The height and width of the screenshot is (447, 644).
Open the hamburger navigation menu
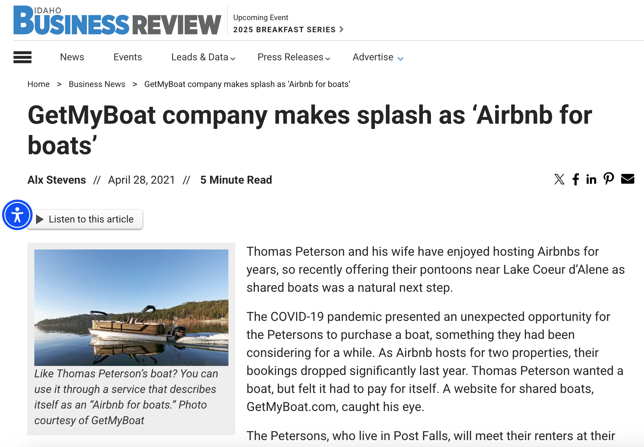(x=23, y=57)
